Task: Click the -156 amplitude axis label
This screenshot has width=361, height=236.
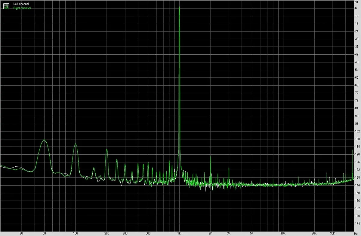Action: pyautogui.click(x=357, y=201)
